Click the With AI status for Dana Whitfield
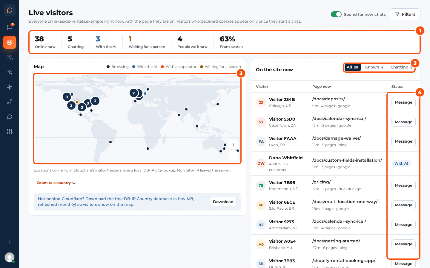The image size is (430, 268). 401,163
